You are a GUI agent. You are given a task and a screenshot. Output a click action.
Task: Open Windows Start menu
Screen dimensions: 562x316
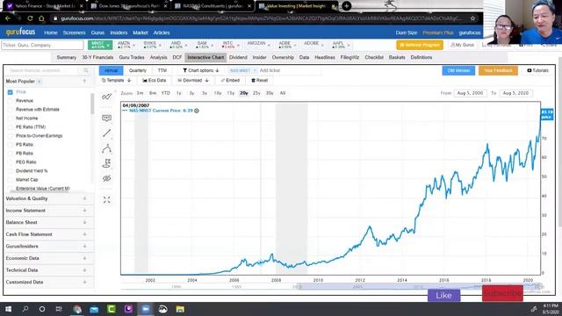pos(8,309)
